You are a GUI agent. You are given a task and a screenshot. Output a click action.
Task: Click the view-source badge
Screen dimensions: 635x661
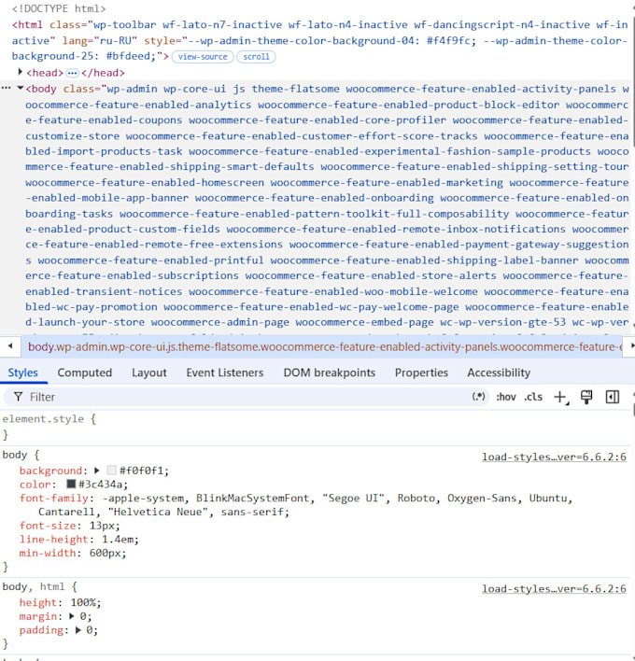coord(203,57)
